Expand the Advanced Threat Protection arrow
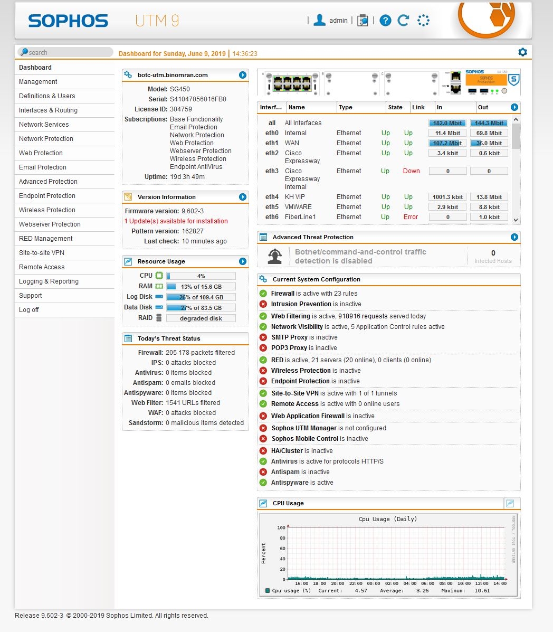The image size is (553, 632). point(514,237)
